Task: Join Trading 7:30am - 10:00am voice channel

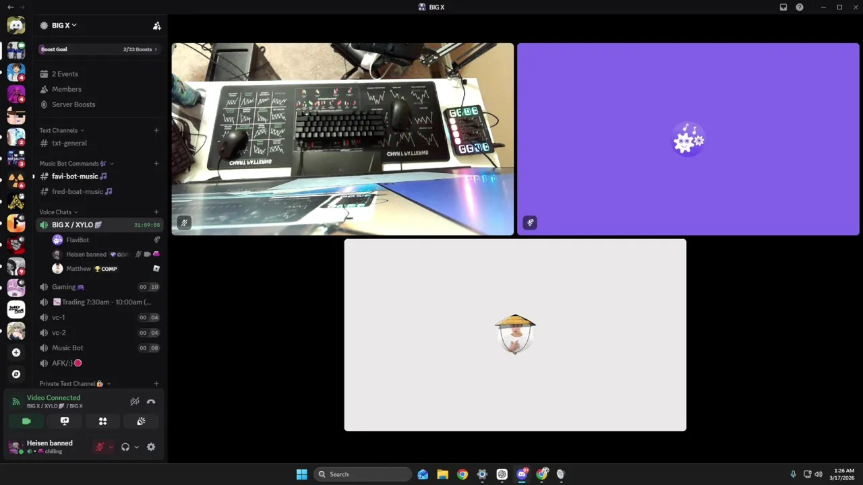Action: pyautogui.click(x=100, y=302)
